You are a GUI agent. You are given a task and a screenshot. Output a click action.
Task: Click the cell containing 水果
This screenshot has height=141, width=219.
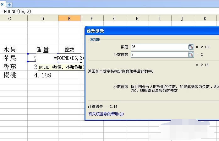click(14, 50)
